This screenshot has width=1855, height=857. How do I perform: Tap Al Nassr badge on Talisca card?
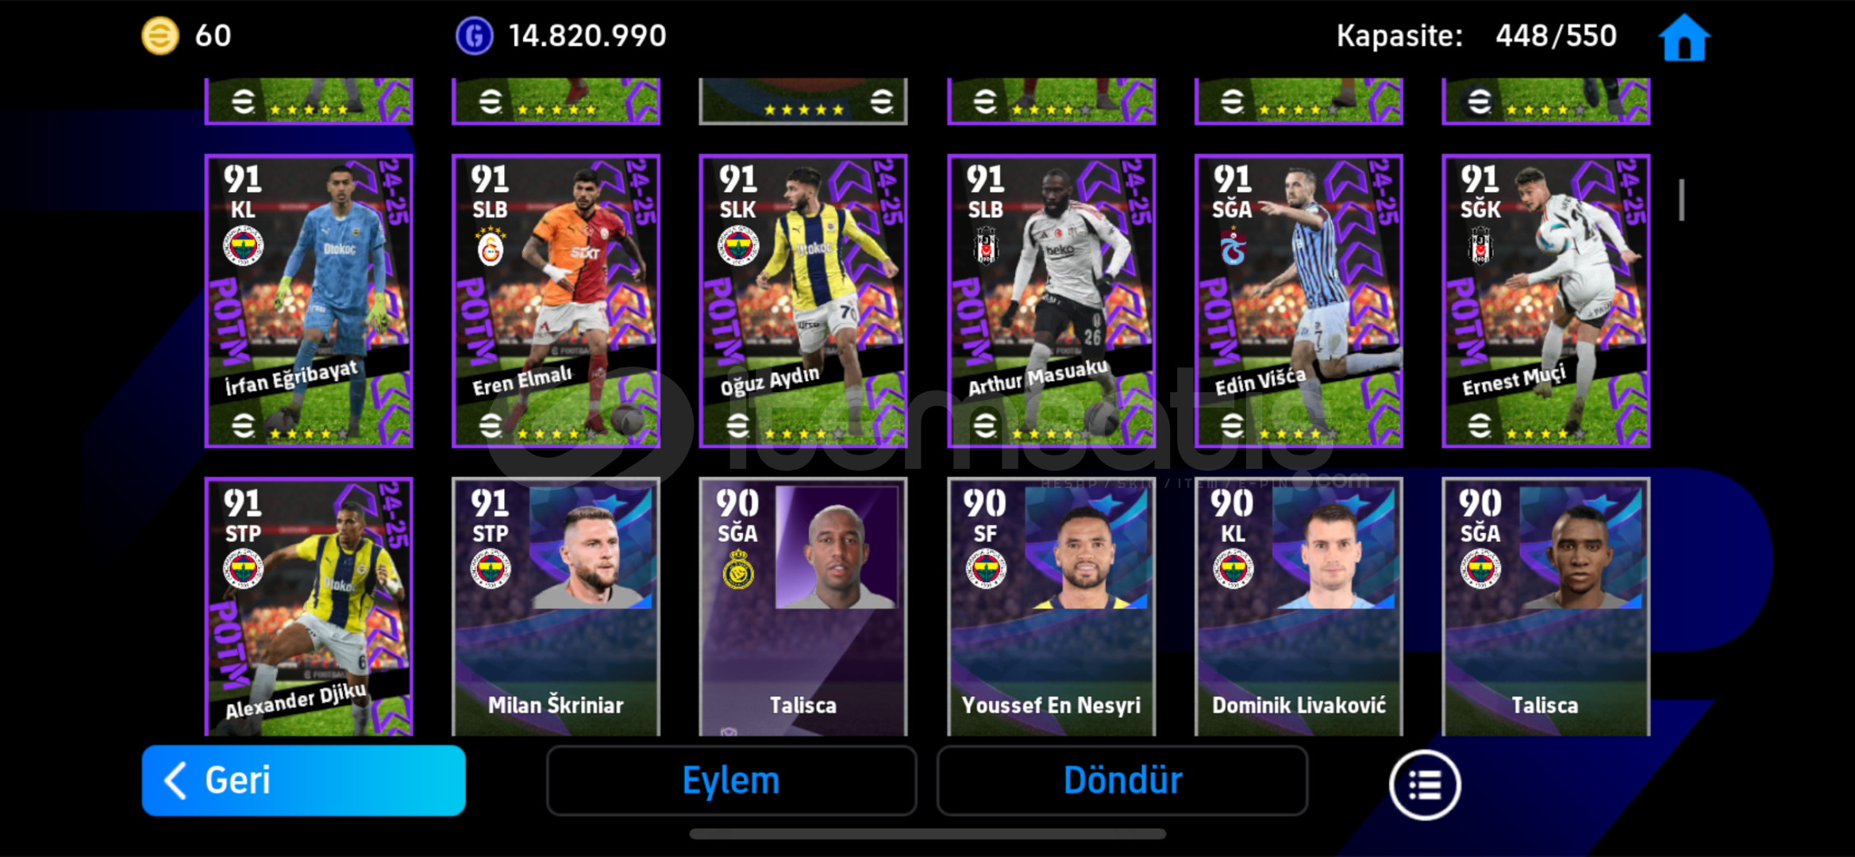[x=738, y=571]
